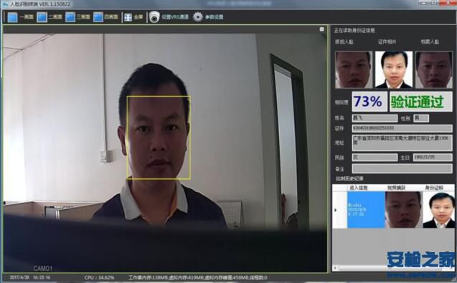Select the blue entry info cell in history

366,210
